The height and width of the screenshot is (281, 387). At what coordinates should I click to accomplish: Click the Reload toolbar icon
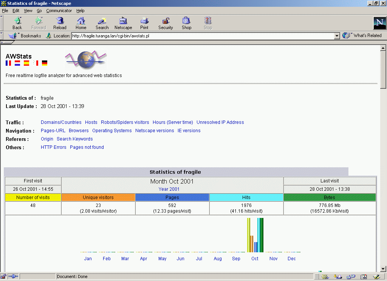(x=60, y=23)
